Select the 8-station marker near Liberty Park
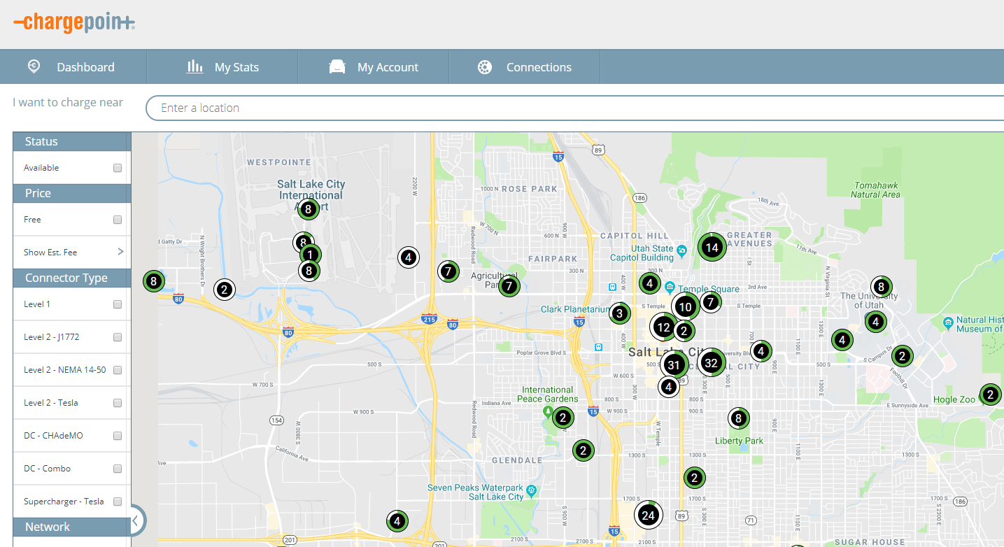Viewport: 1004px width, 547px height. pos(738,419)
